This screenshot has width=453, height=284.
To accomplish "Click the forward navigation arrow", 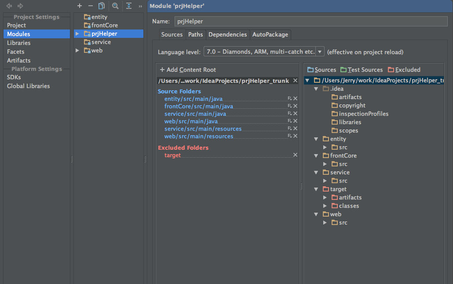I will [20, 6].
